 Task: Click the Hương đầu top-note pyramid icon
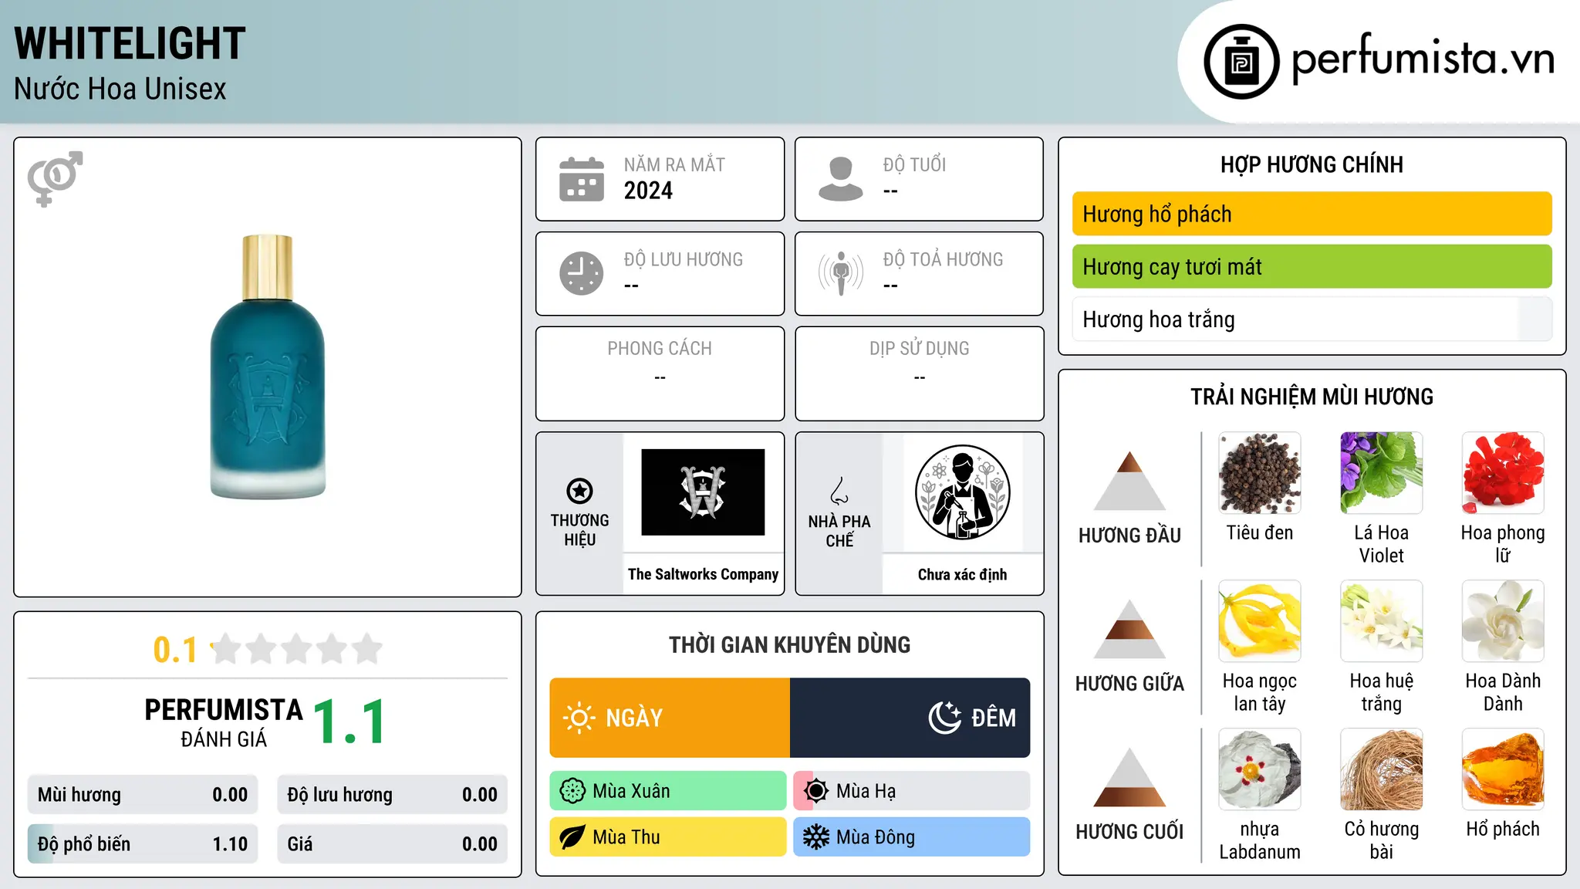[1129, 481]
